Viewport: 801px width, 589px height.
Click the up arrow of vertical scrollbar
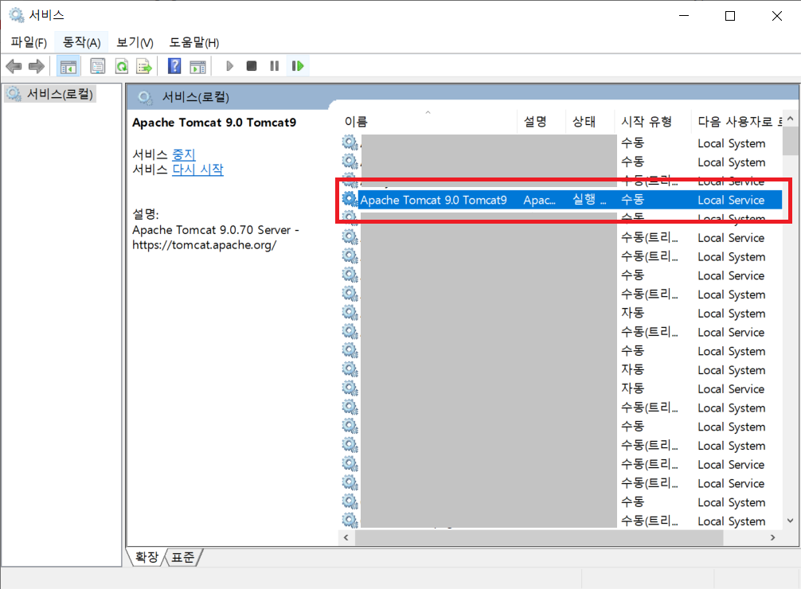click(791, 119)
